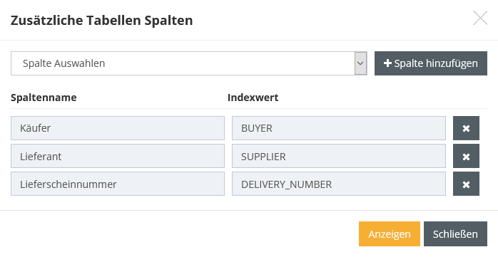Viewport: 498px width, 257px height.
Task: Click the Spaltenname column header
Action: coord(44,98)
